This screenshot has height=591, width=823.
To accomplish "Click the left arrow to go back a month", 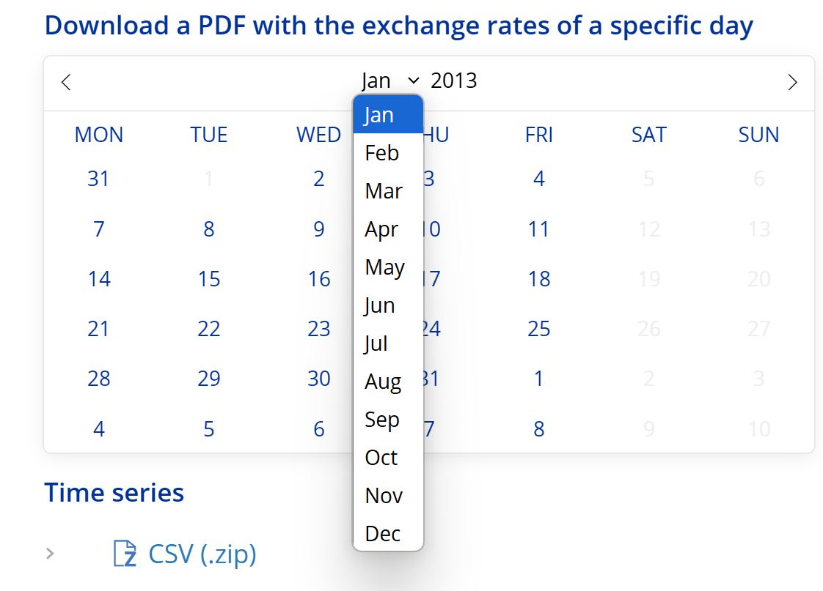I will pyautogui.click(x=65, y=82).
